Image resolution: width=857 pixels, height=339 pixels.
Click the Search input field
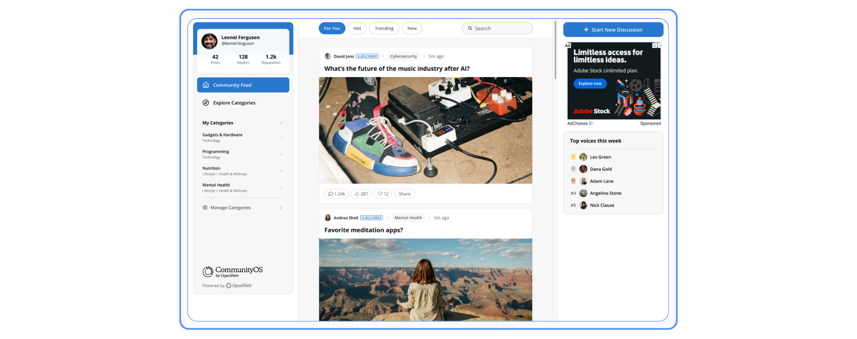(497, 29)
